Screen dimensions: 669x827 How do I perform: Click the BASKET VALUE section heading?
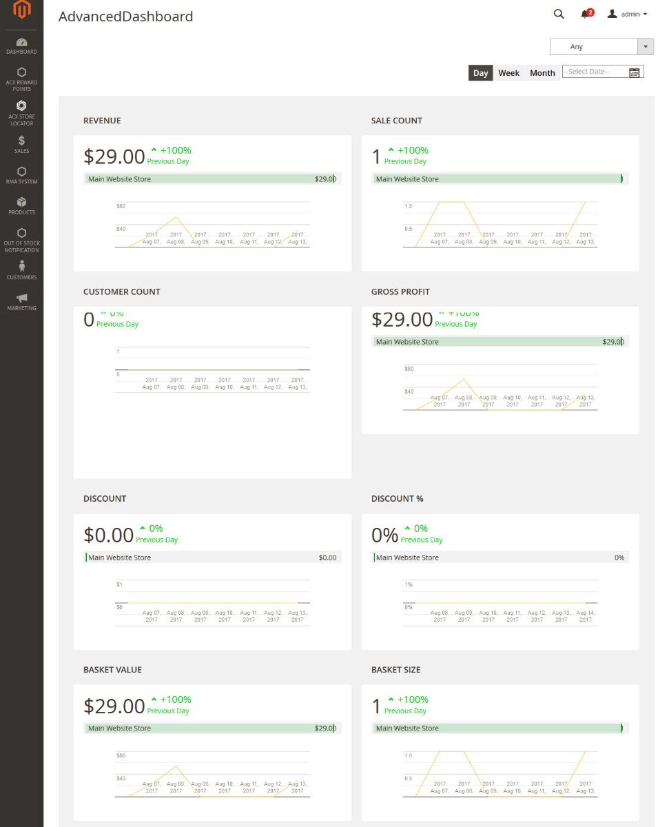coord(112,670)
